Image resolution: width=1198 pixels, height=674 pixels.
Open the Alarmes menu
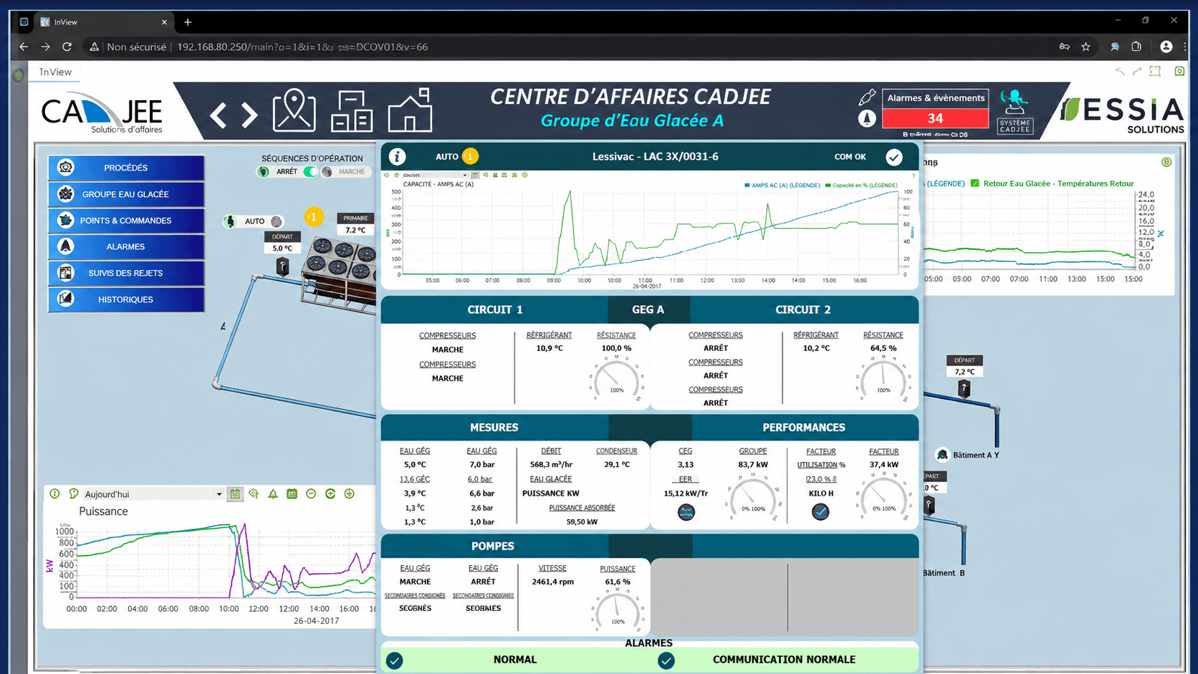click(x=126, y=246)
